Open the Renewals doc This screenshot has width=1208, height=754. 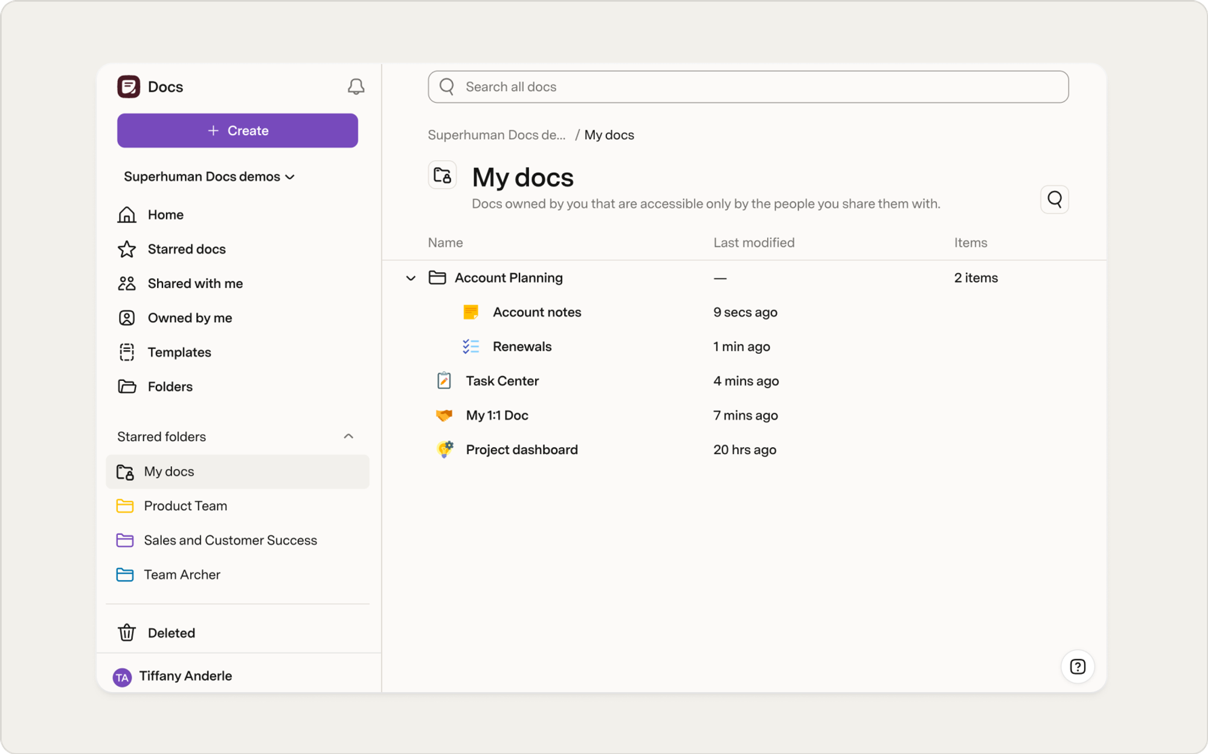pos(522,347)
